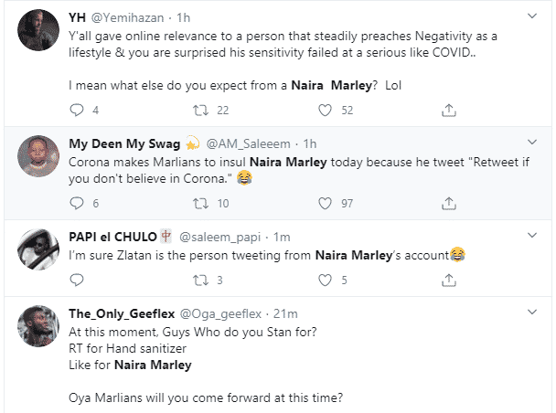The width and height of the screenshot is (556, 413).
Task: Like YH's tweet with 52 likes
Action: tap(324, 110)
